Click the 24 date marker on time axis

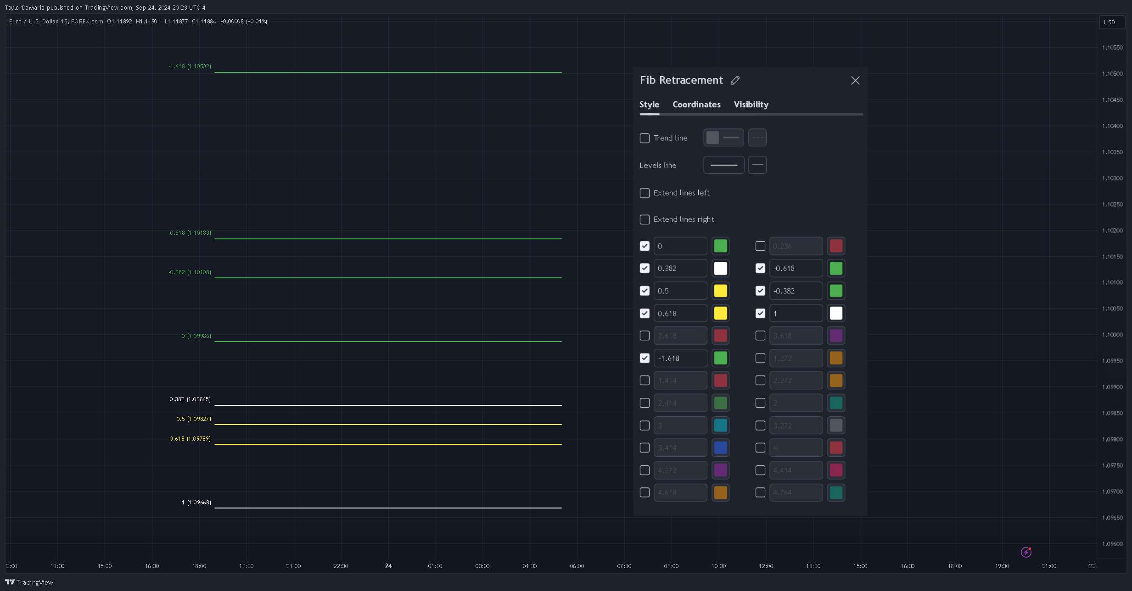click(388, 566)
